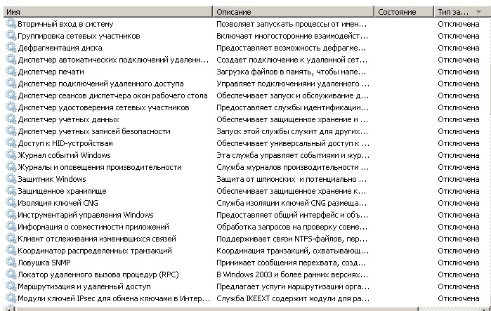The width and height of the screenshot is (491, 311).
Task: Click gear icon of Диспетчер подключений удаленного доступа
Action: pyautogui.click(x=11, y=84)
